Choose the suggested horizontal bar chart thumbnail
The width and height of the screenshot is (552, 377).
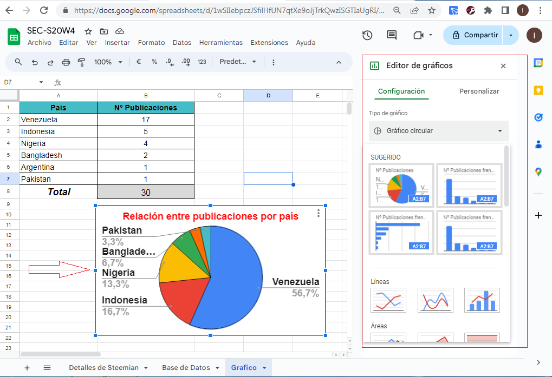coord(401,233)
